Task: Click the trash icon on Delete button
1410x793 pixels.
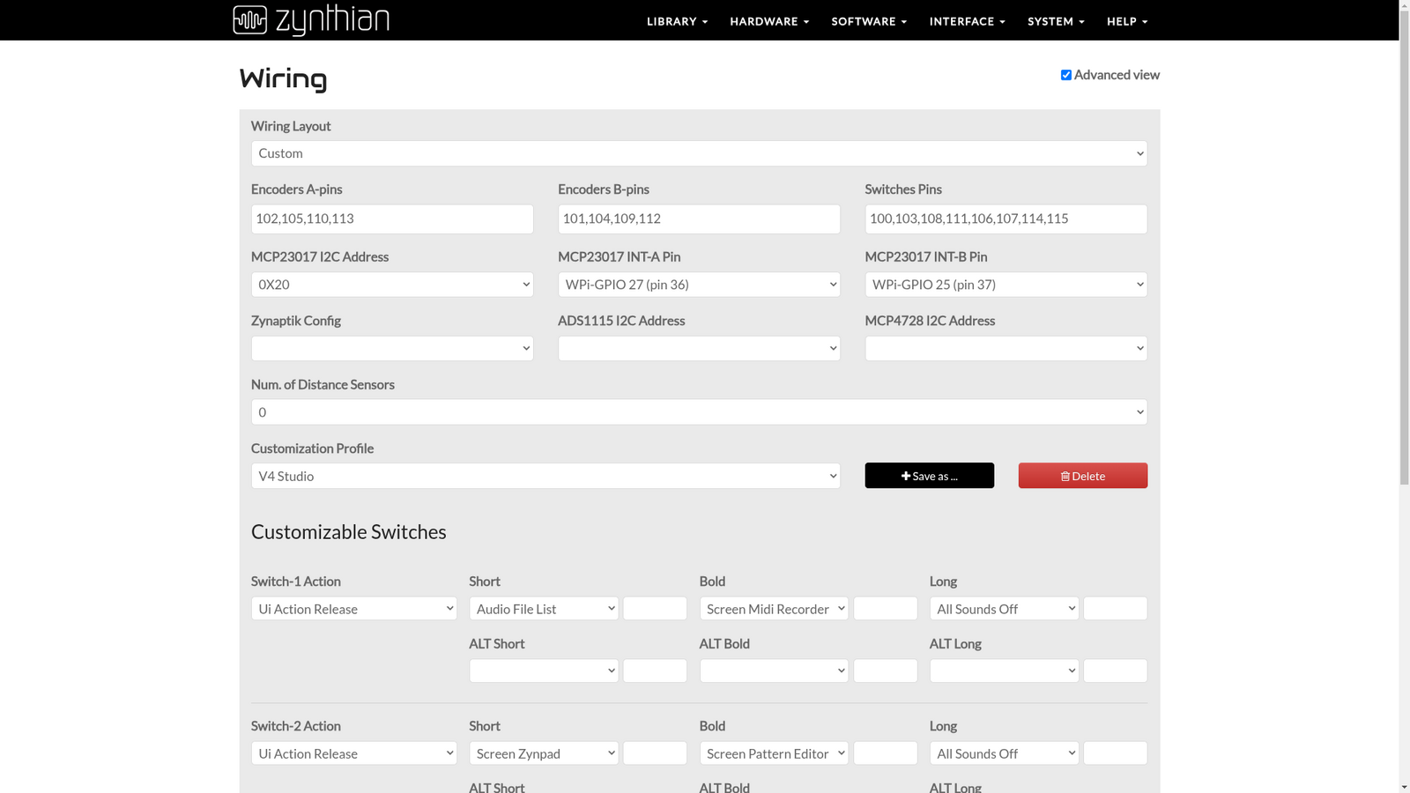Action: [1064, 476]
